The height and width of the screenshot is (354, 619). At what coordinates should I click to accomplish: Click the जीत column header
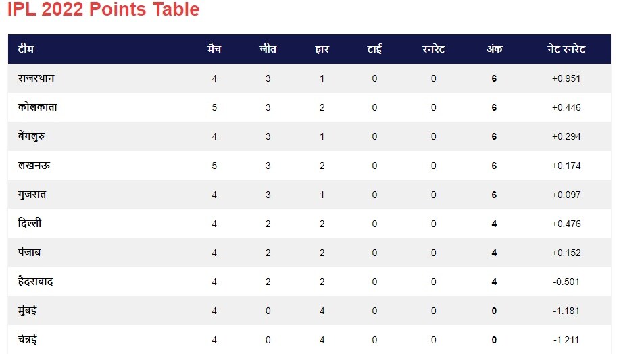point(268,49)
